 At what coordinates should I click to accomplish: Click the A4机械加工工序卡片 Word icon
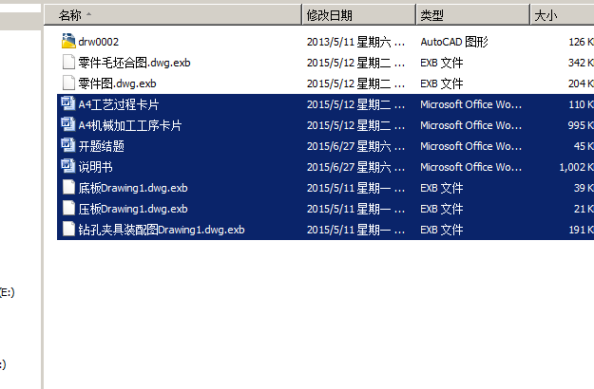68,124
